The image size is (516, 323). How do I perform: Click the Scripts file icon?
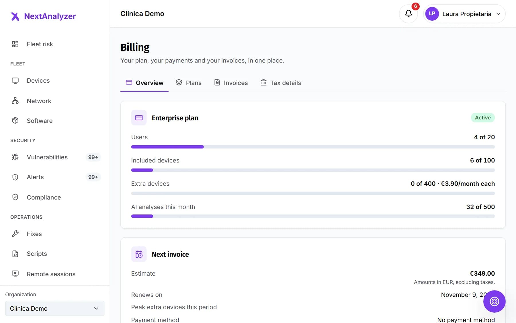[x=15, y=254]
